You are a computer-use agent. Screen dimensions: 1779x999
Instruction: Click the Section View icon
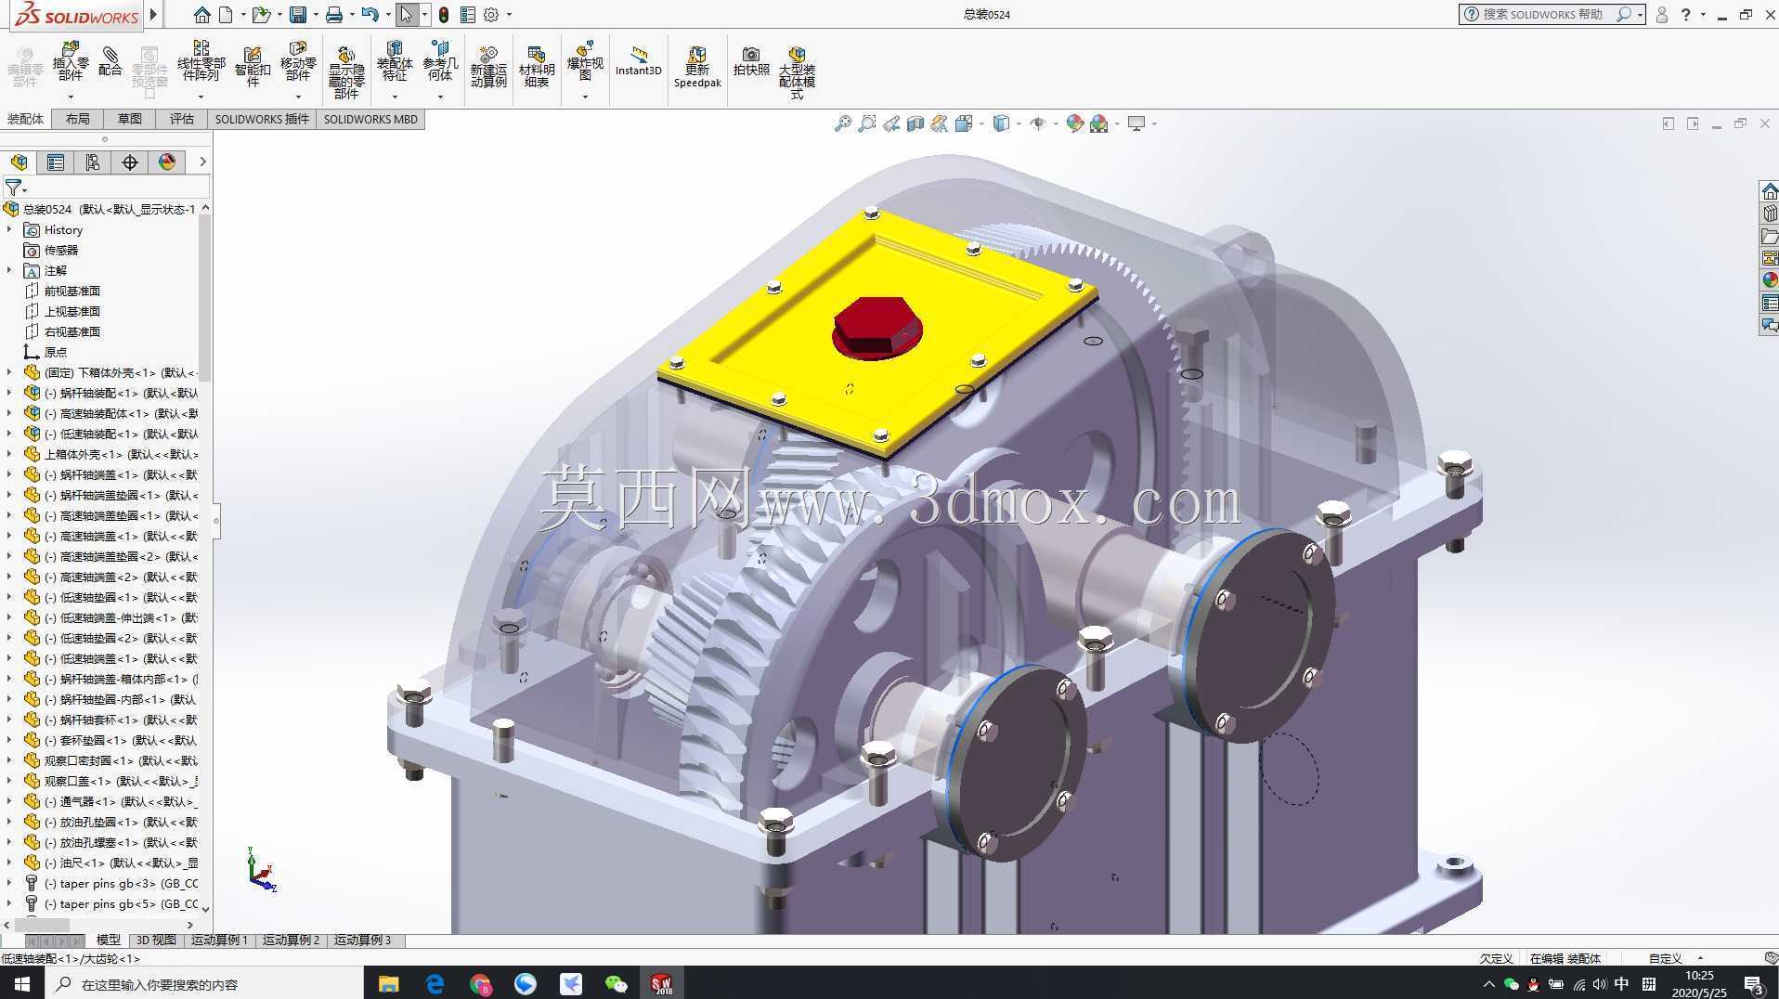[x=915, y=123]
